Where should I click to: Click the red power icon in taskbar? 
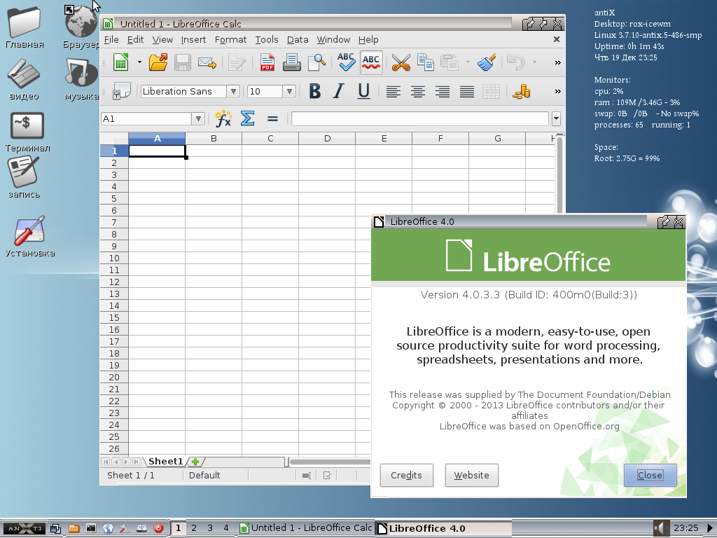tap(159, 528)
